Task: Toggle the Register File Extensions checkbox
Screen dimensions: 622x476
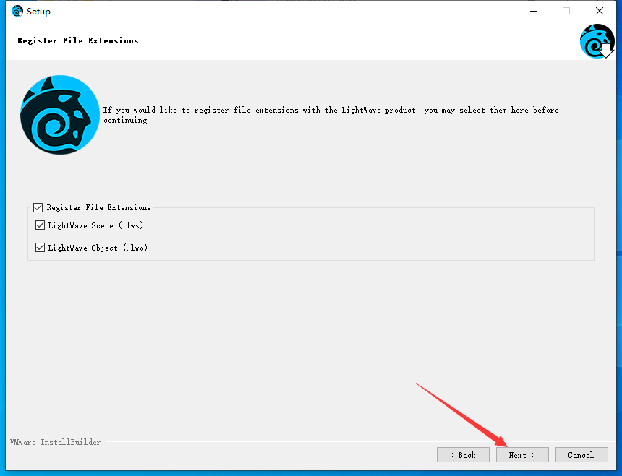Action: pyautogui.click(x=38, y=207)
